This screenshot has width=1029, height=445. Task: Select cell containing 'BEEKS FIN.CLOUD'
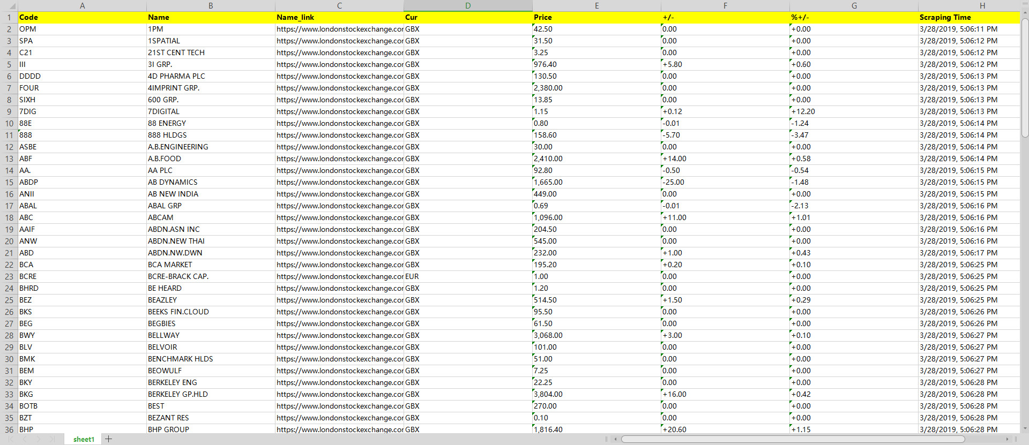click(x=211, y=312)
